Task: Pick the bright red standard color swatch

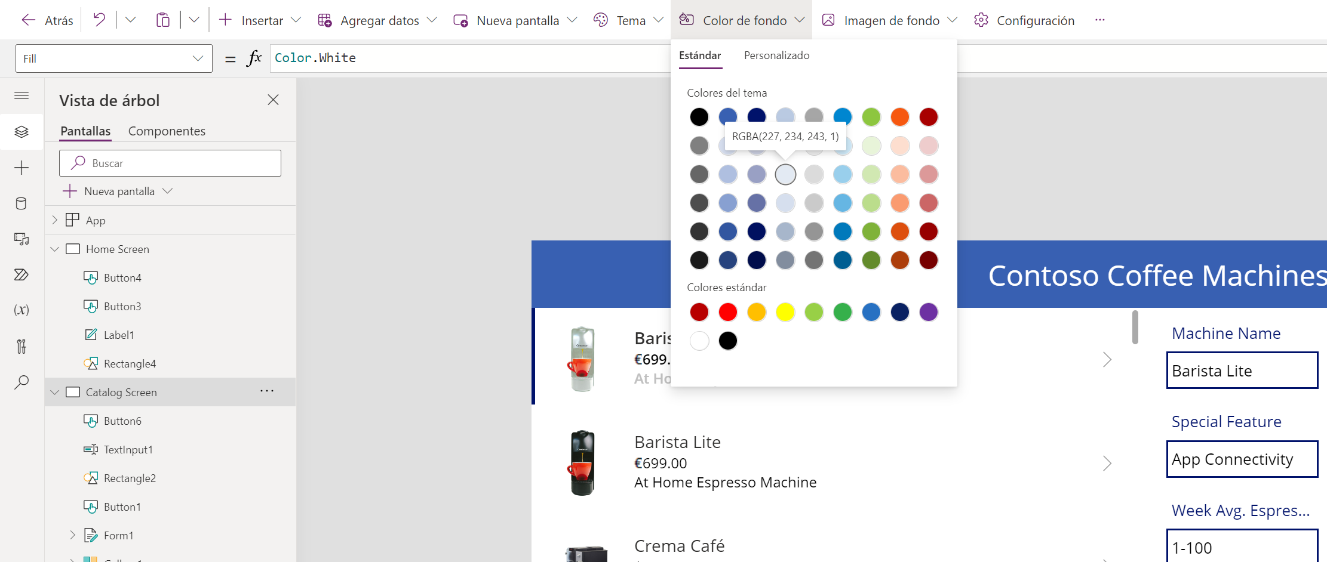Action: click(x=727, y=311)
